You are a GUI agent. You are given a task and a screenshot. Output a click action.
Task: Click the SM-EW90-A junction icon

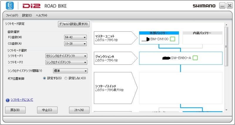pos(166,58)
